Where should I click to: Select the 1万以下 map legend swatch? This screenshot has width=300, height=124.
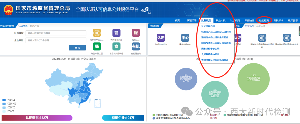pos(4,111)
